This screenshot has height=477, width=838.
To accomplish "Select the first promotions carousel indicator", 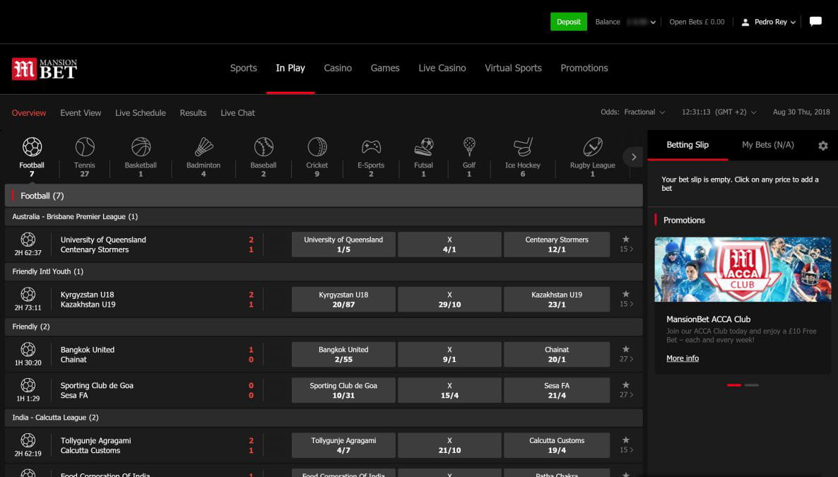I will [734, 385].
